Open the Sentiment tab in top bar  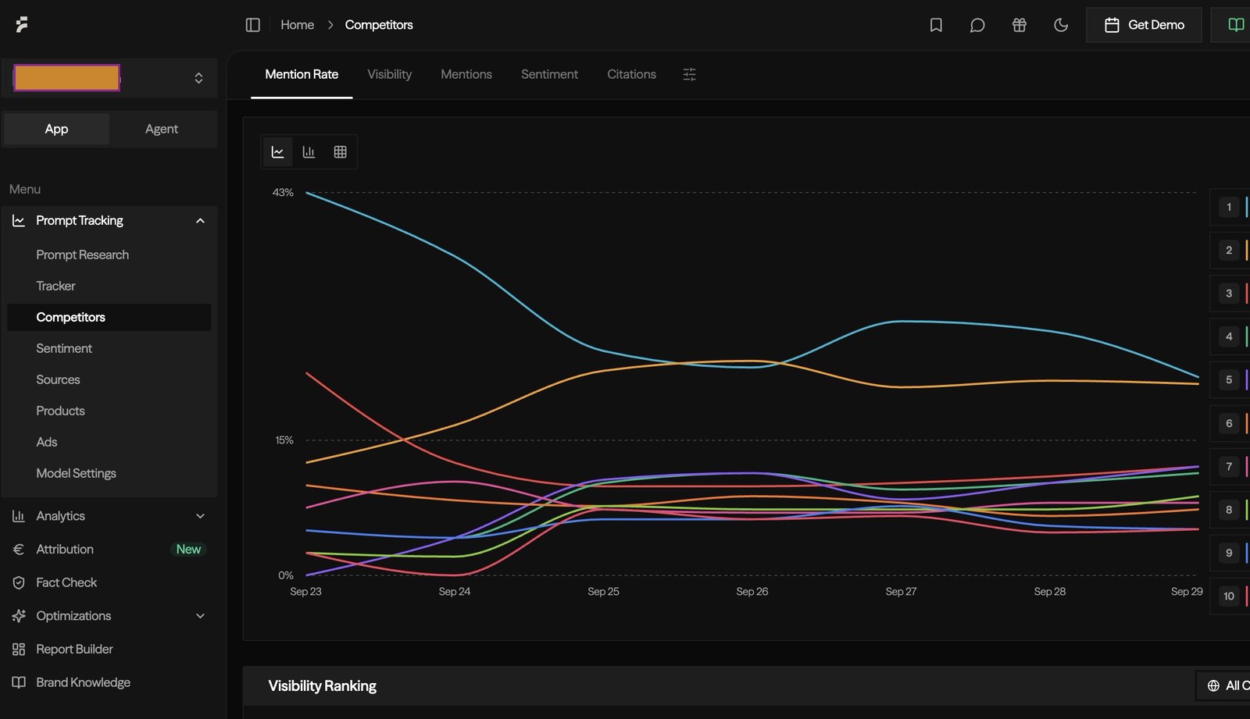(549, 74)
